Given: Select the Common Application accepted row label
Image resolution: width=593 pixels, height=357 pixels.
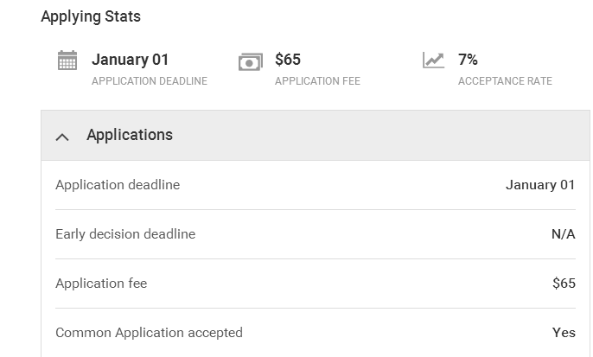Looking at the screenshot, I should click(x=149, y=333).
